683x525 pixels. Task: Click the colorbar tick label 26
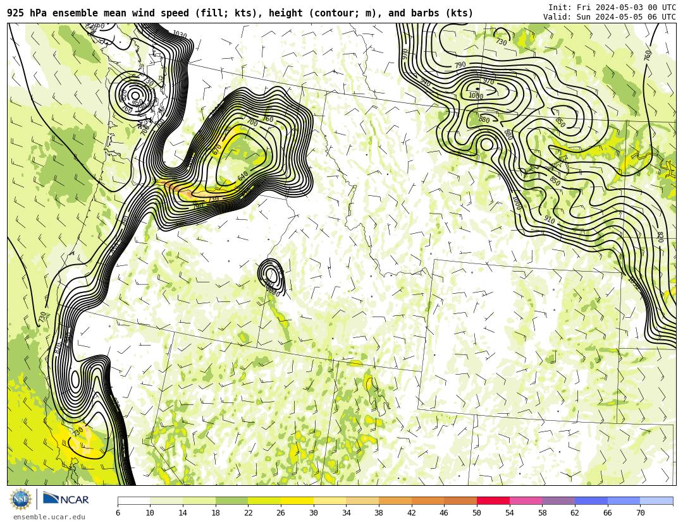pyautogui.click(x=281, y=513)
